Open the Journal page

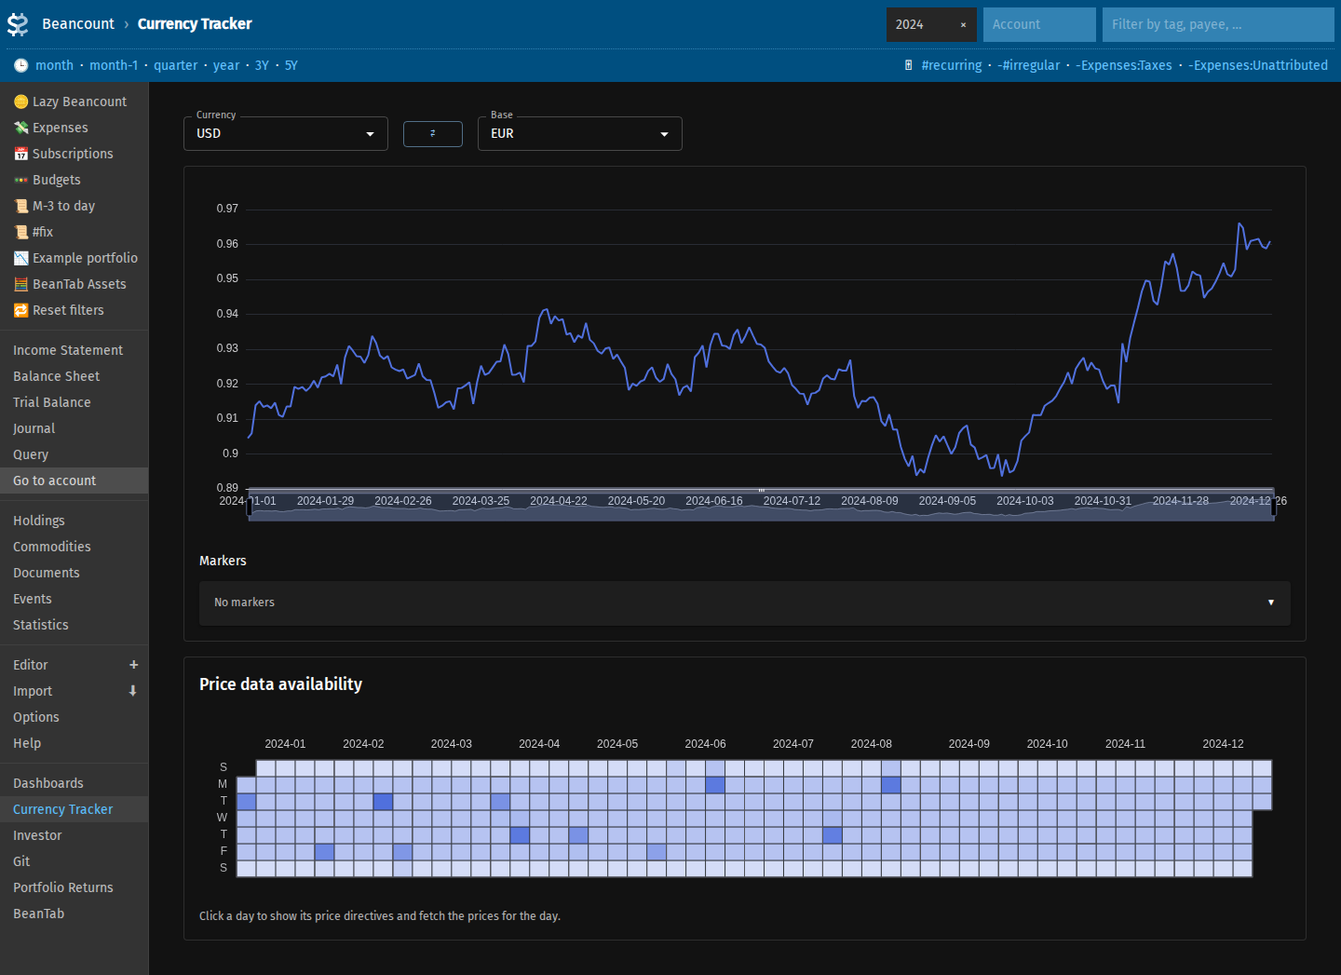(74, 428)
